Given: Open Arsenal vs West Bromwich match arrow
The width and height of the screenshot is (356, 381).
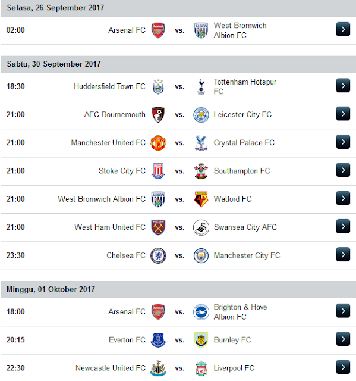Looking at the screenshot, I should 343,29.
